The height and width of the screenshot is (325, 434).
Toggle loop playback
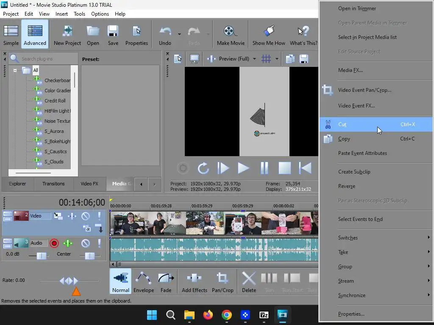203,168
